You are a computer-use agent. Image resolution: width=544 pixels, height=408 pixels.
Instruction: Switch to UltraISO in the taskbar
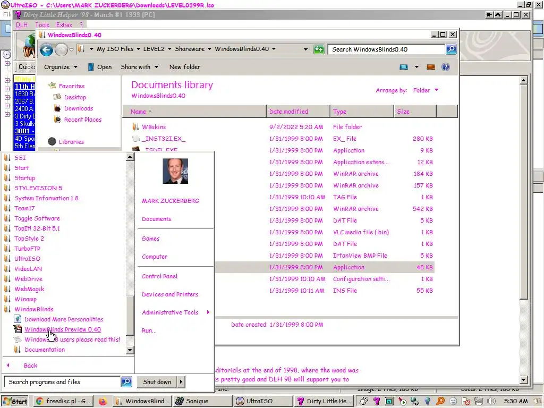coord(262,401)
